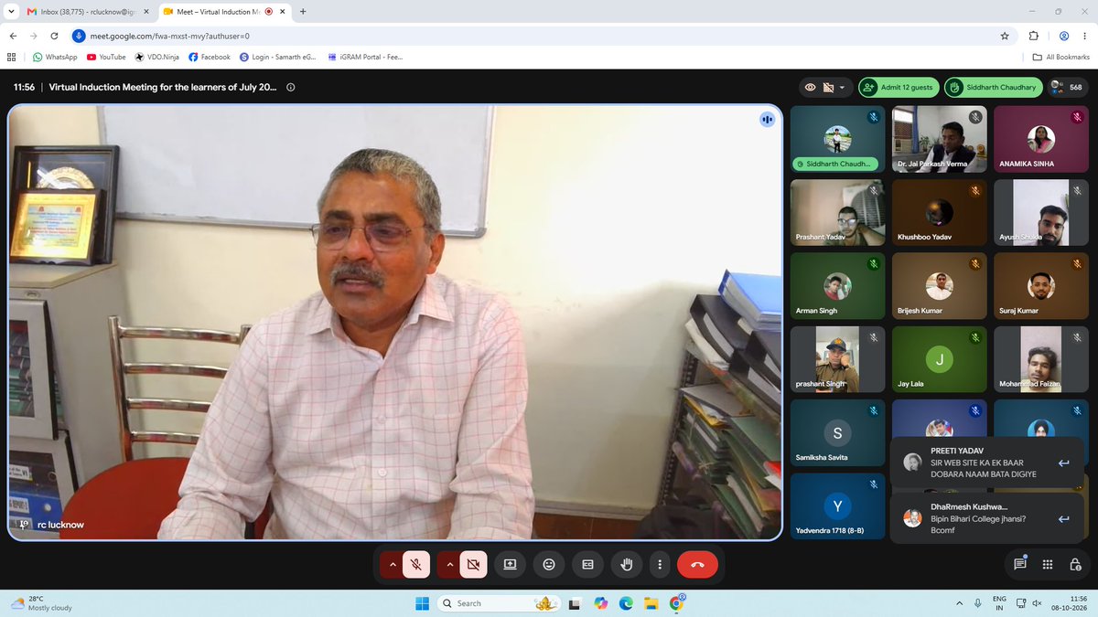Select Dr. Jai Parkash Verma video tile
Screen dimensions: 1098x617
pyautogui.click(x=939, y=138)
